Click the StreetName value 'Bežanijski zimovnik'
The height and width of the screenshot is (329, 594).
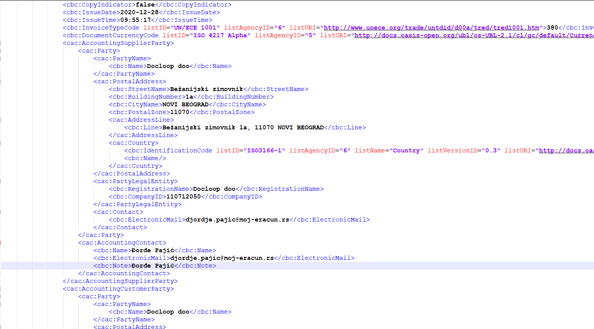207,89
